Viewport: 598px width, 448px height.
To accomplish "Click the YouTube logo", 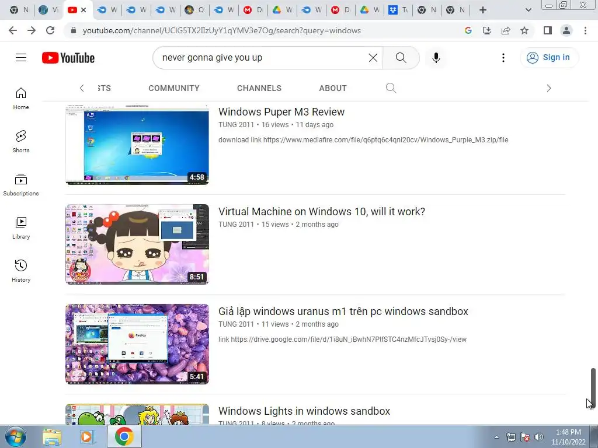I will pyautogui.click(x=68, y=58).
